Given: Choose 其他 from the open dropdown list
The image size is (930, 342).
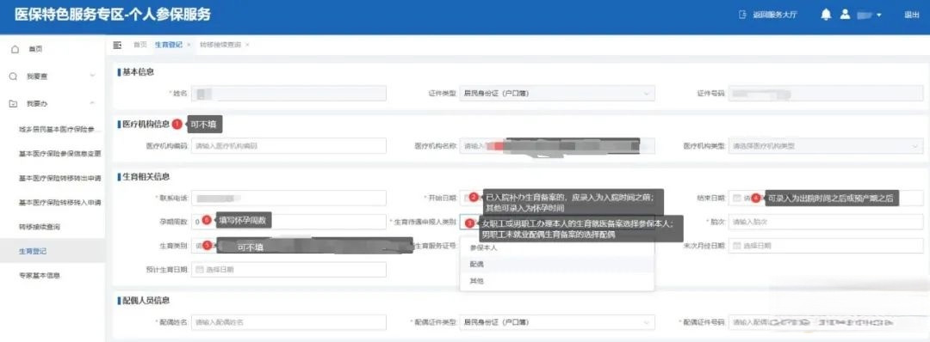Looking at the screenshot, I should coord(557,281).
